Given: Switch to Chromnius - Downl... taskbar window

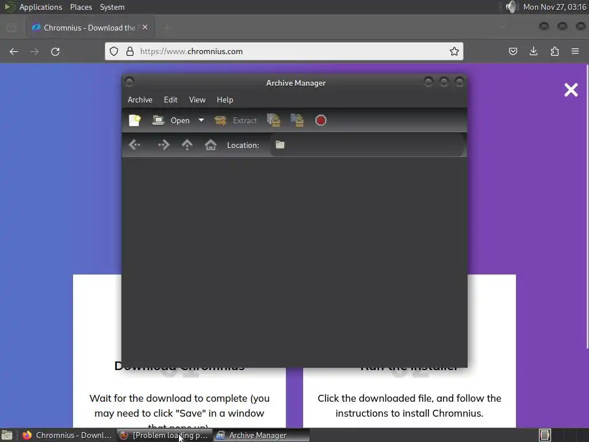Looking at the screenshot, I should point(68,435).
